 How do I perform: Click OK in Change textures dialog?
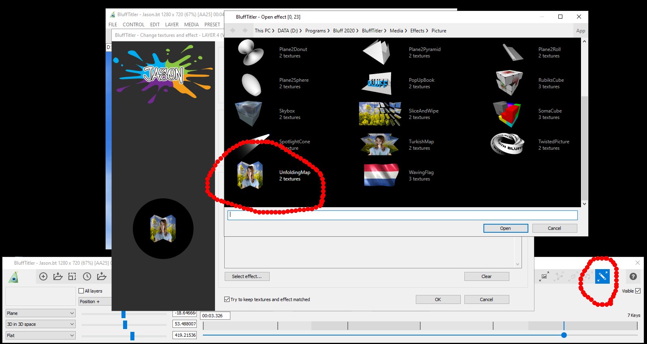pos(438,299)
